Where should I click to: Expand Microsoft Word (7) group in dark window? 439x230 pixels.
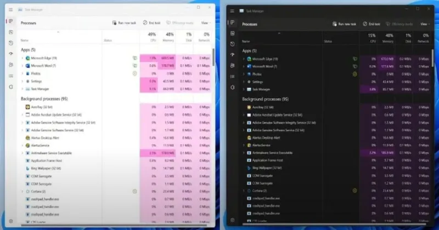click(x=244, y=66)
